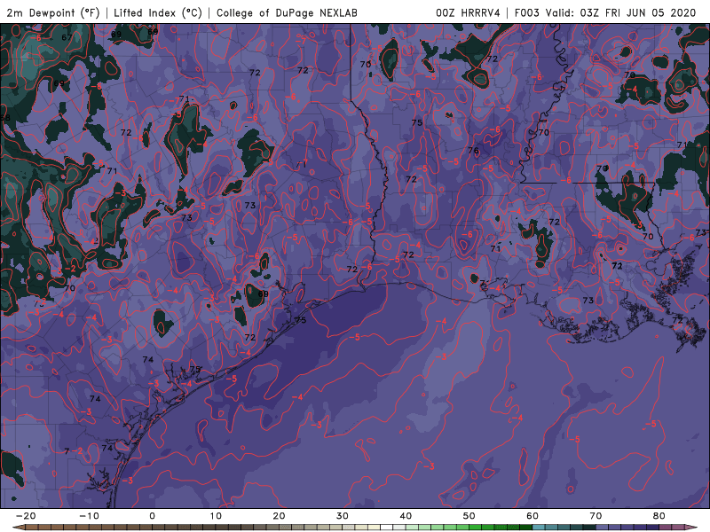Click the '40' color scale label
This screenshot has height=532, width=710.
coord(406,516)
